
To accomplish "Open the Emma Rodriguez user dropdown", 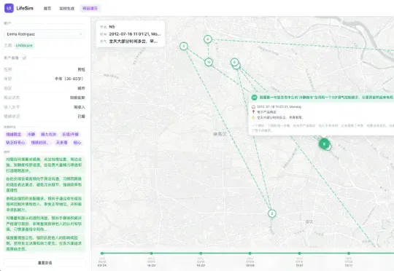I will tap(45, 34).
